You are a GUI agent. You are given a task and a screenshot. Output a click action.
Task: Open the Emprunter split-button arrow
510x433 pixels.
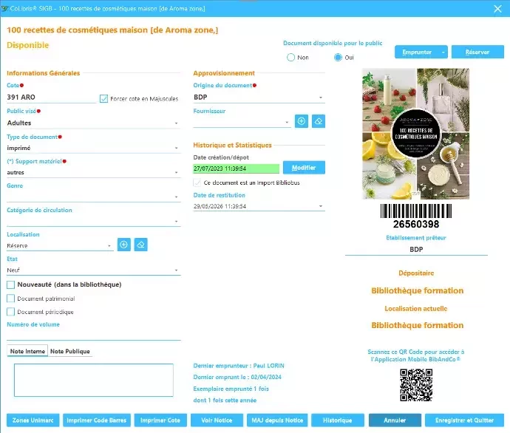point(443,52)
